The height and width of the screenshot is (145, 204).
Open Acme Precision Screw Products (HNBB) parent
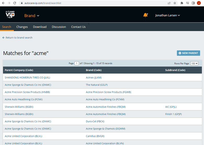point(27,92)
